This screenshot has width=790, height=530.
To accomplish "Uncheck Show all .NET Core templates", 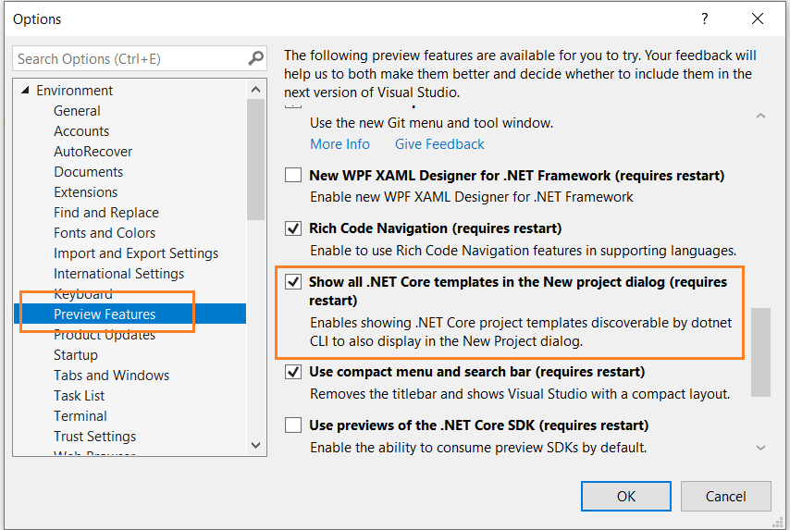I will point(293,281).
